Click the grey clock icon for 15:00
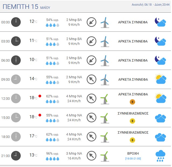Viewport: 172px width, 167px height. (16, 118)
